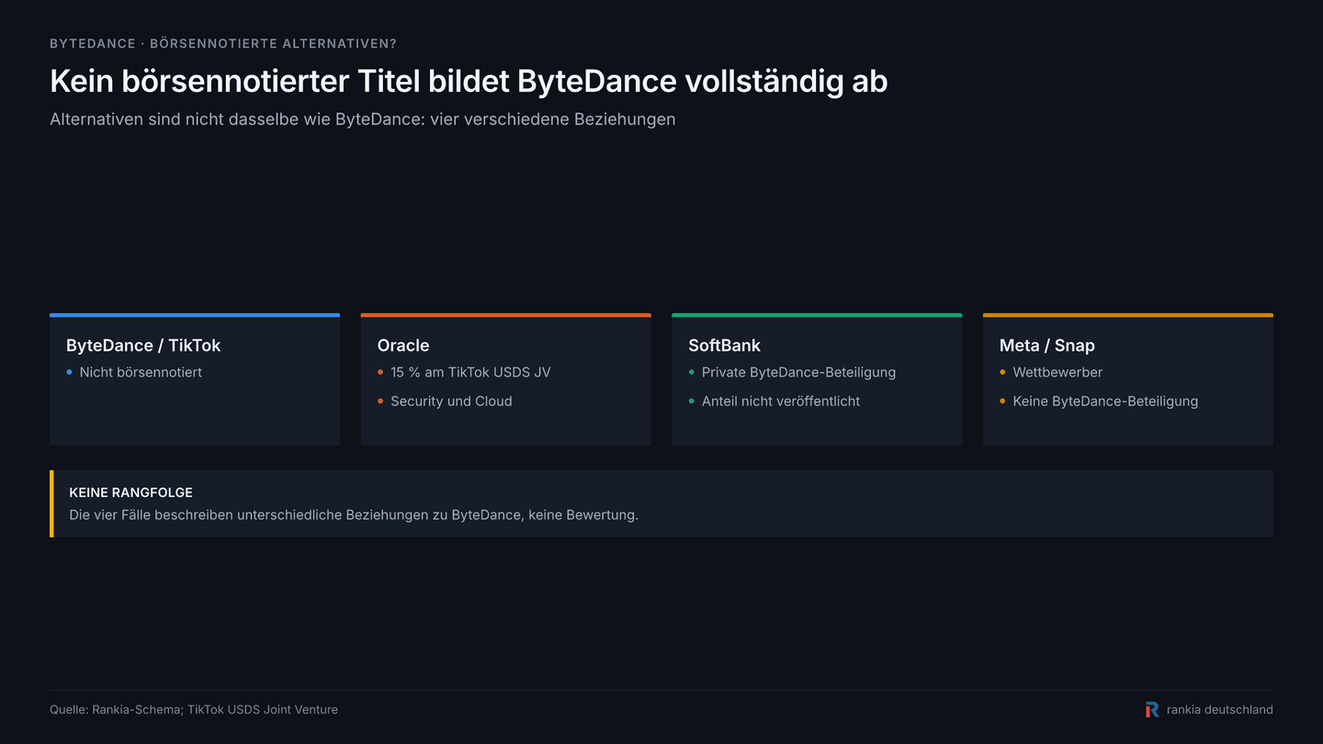Click the 'BYTEDANCE · BÖRSENNOTIERTE ALTERNATIVEN?' overline
The image size is (1323, 744).
223,43
